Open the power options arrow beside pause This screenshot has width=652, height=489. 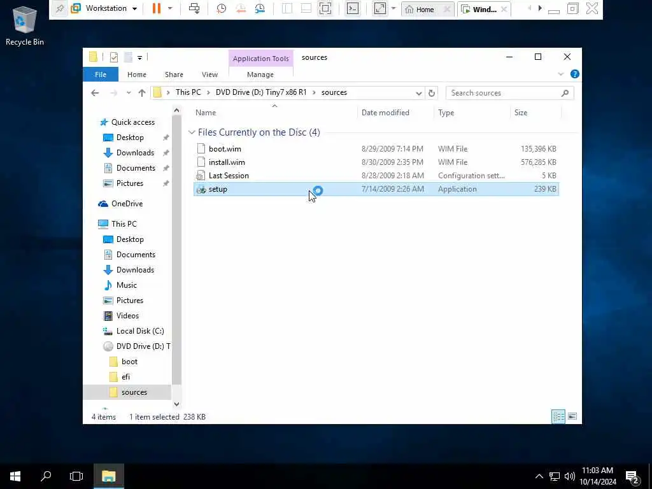point(170,8)
